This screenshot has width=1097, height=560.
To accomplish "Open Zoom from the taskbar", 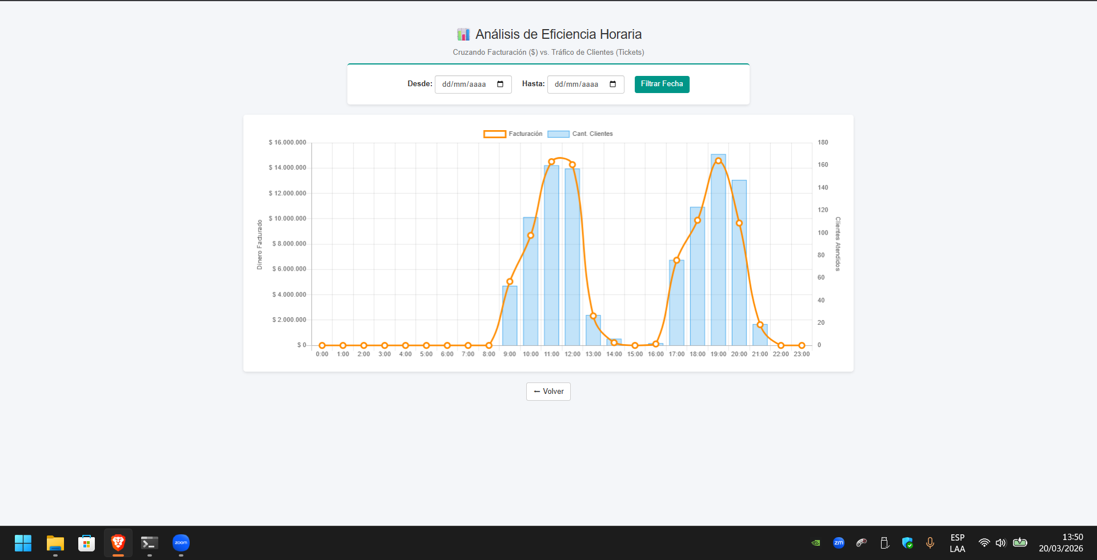I will point(181,543).
